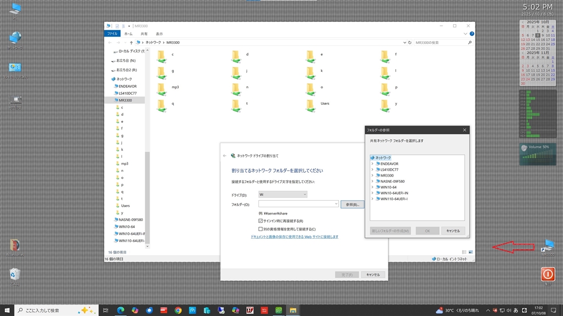Uncheck the reconnect at sign-in checkbox

click(261, 221)
